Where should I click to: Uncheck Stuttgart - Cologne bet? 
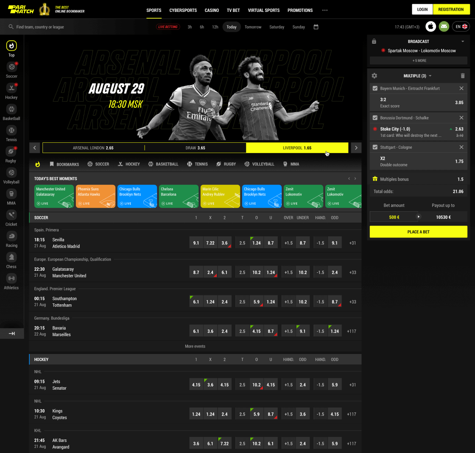pos(375,147)
